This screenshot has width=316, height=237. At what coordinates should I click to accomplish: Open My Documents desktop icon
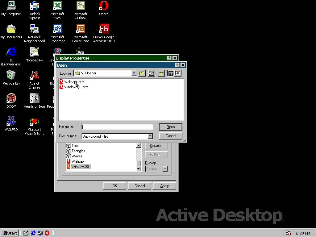11,32
